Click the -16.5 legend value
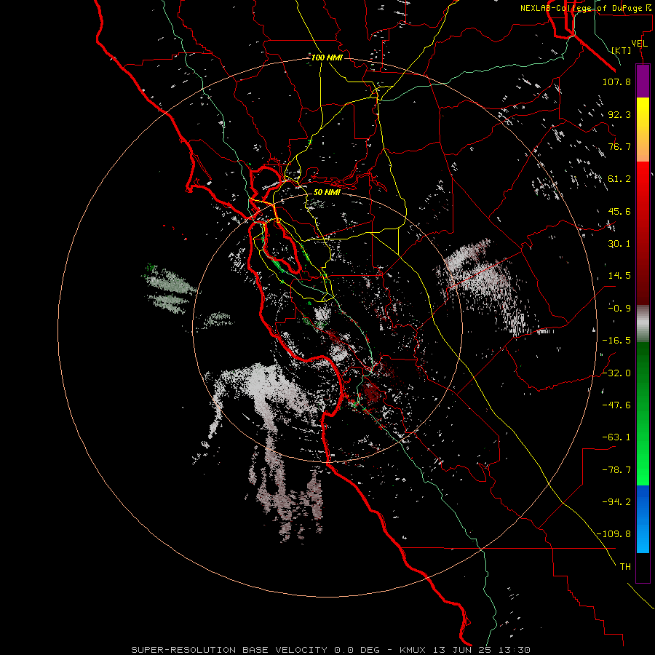Image resolution: width=655 pixels, height=655 pixels. (x=616, y=341)
